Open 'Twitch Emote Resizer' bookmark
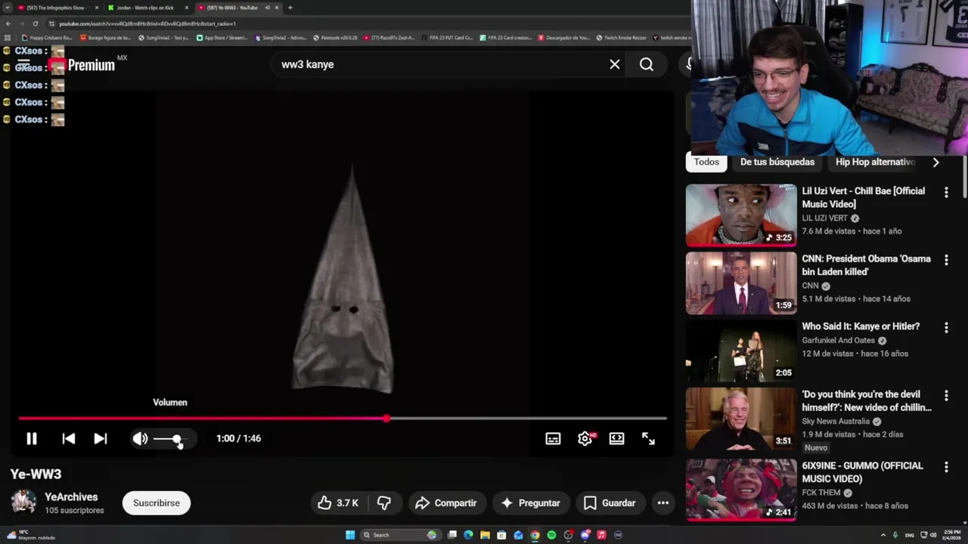968x544 pixels. (621, 38)
